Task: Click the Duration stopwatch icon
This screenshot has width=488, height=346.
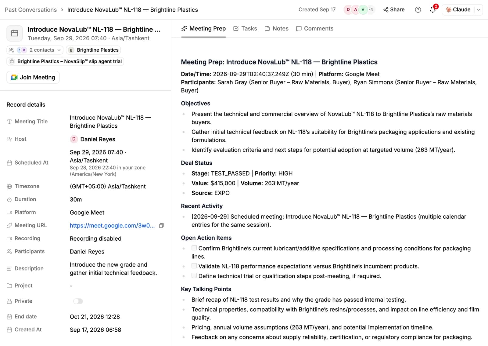Action: (9, 199)
